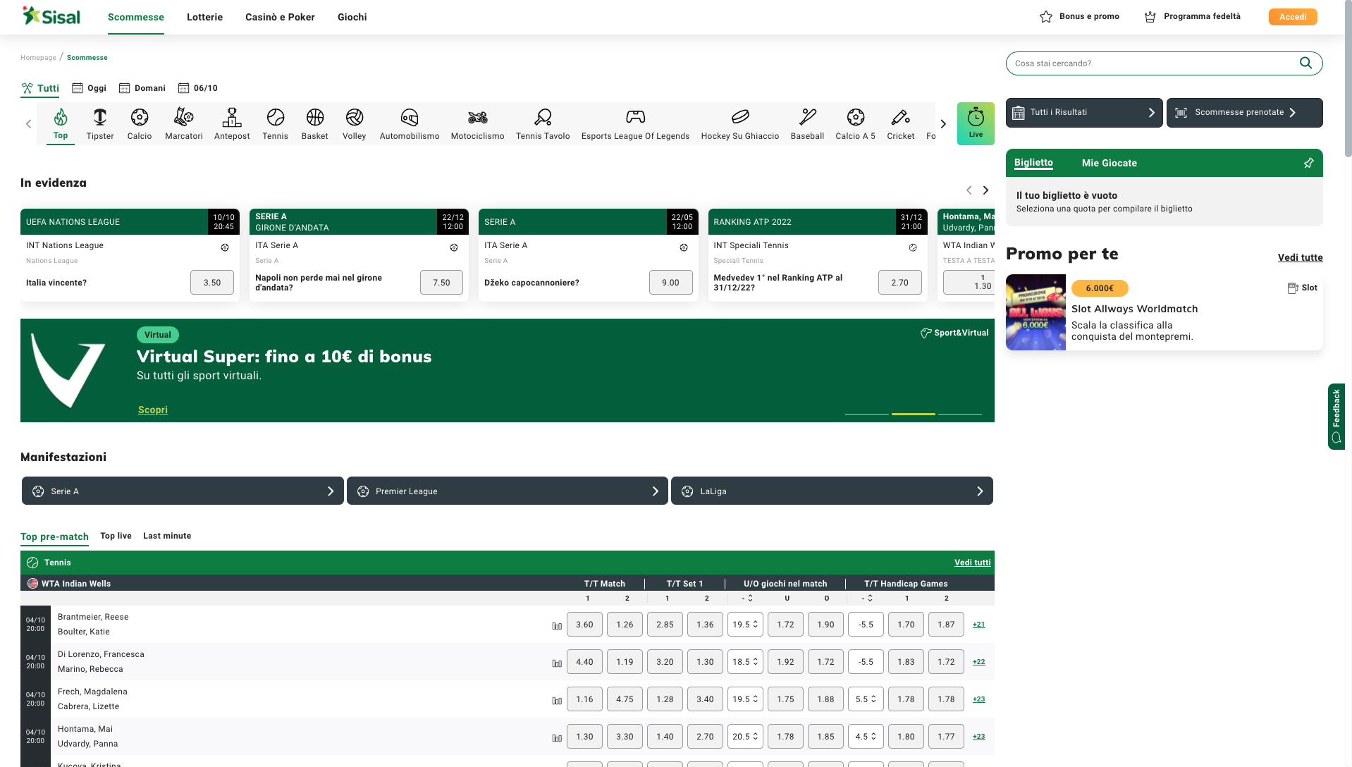Click the search magnifier icon
This screenshot has height=767, width=1352.
1306,63
